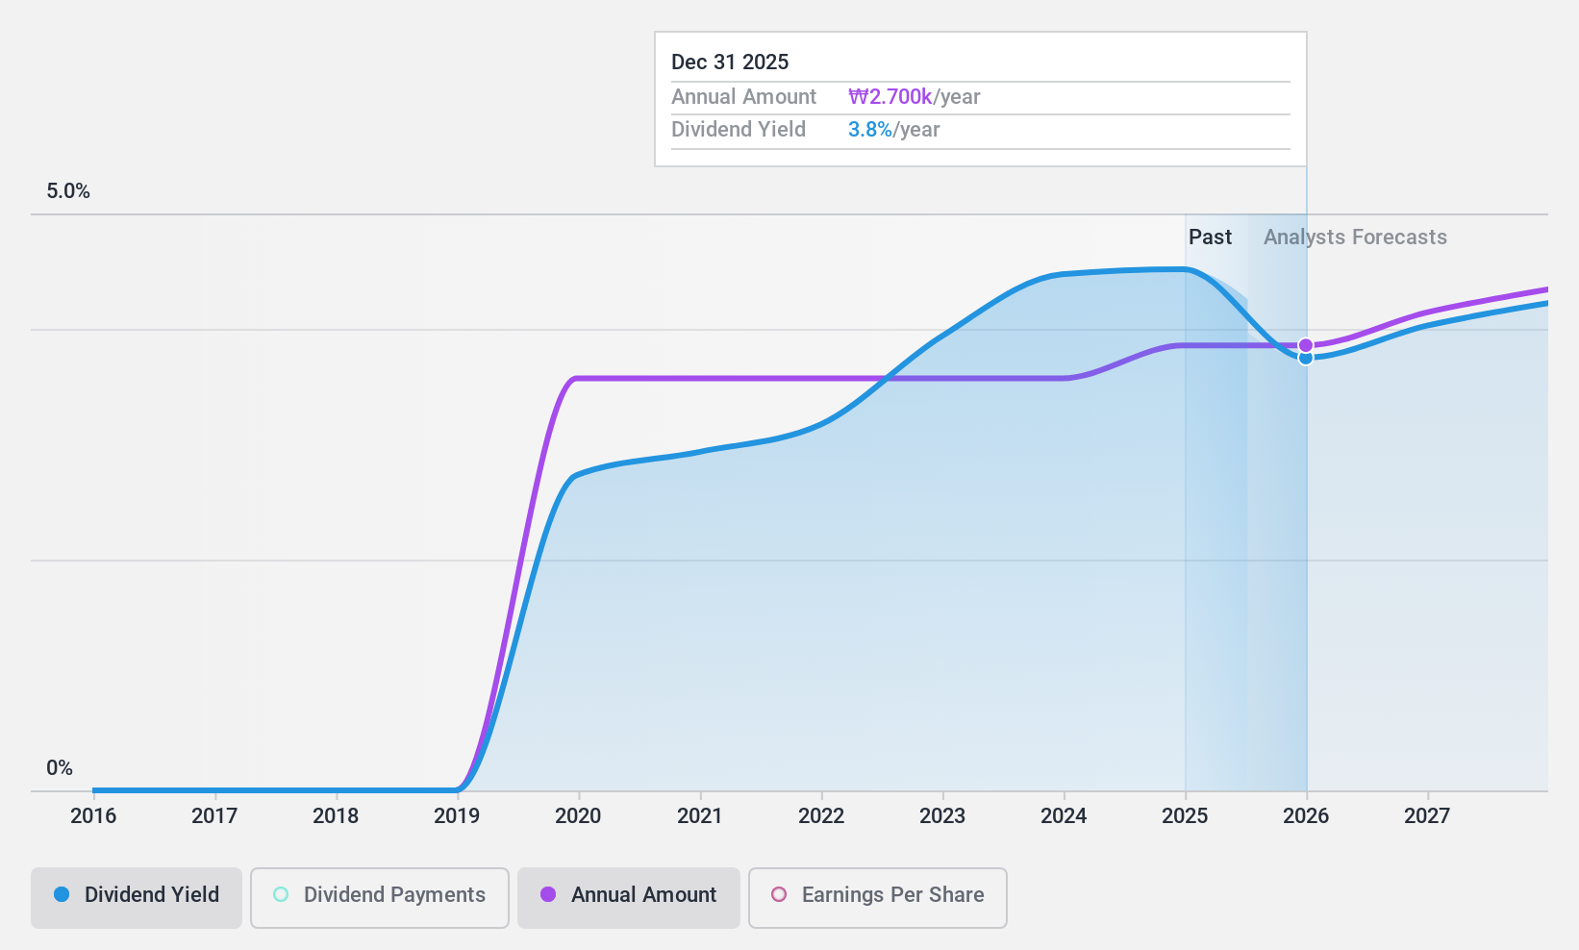Click the purple Annual Amount data point at 2026
The height and width of the screenshot is (950, 1579).
1306,345
